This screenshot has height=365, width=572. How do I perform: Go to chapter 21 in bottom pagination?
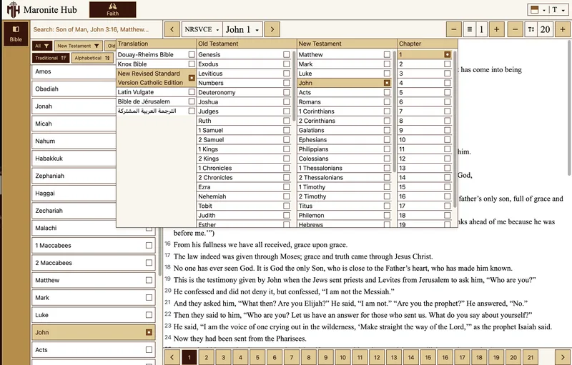pos(531,357)
